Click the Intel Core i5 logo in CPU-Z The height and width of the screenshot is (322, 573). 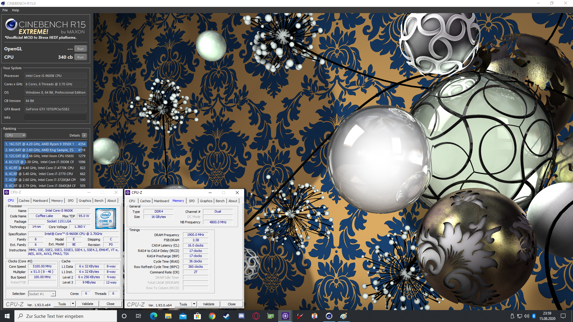(106, 219)
